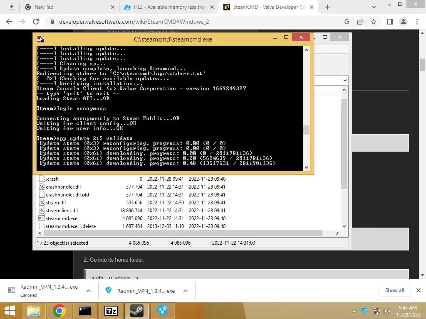Click the steamcmd.exe file icon

[x=42, y=218]
